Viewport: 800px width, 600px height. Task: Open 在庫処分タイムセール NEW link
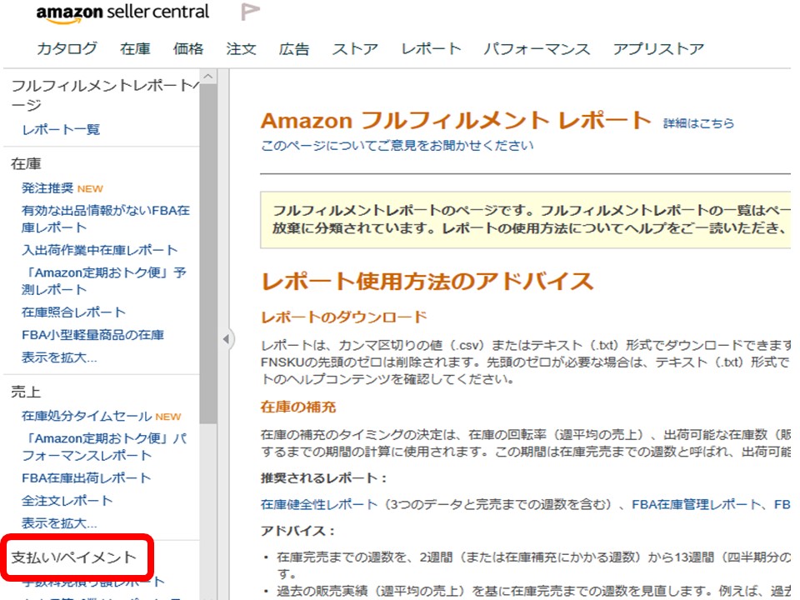[x=101, y=417]
